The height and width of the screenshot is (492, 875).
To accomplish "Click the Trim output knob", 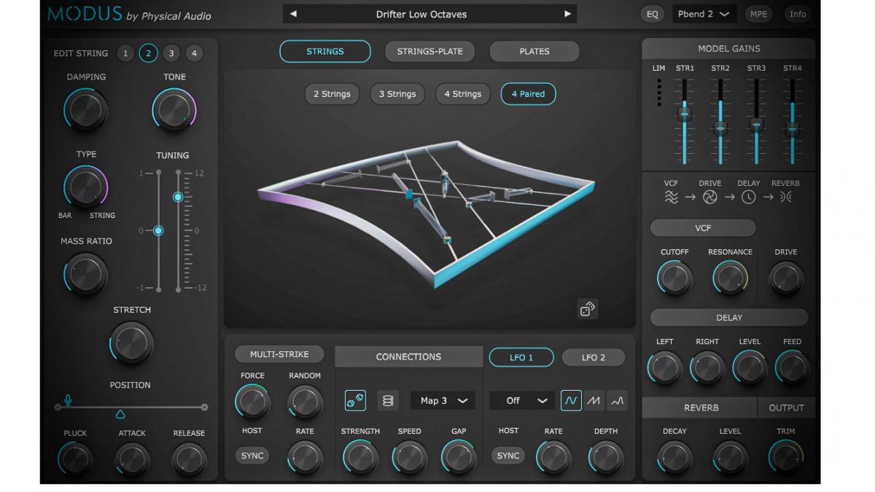I will tap(786, 457).
